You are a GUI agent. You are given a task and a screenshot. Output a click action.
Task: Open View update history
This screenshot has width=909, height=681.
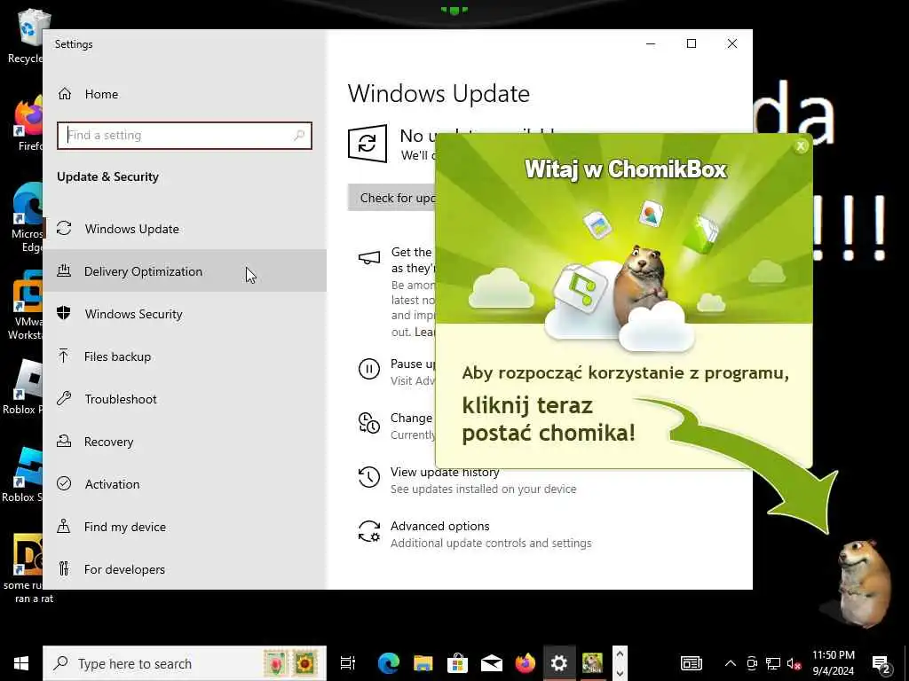point(444,472)
